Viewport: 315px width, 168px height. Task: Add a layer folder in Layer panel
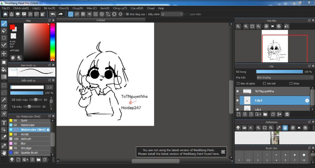[x=265, y=114]
